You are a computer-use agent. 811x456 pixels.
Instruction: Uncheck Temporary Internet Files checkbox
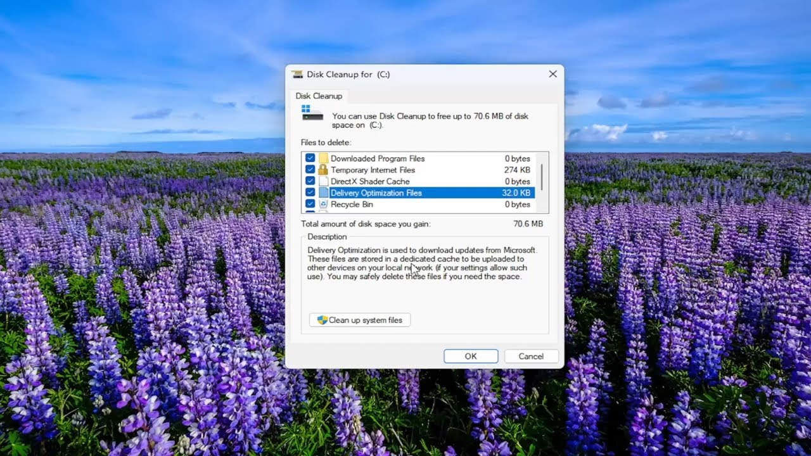point(310,170)
